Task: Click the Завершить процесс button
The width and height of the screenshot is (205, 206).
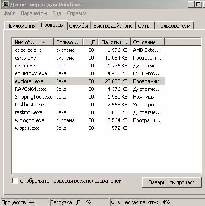Action: [x=172, y=182]
